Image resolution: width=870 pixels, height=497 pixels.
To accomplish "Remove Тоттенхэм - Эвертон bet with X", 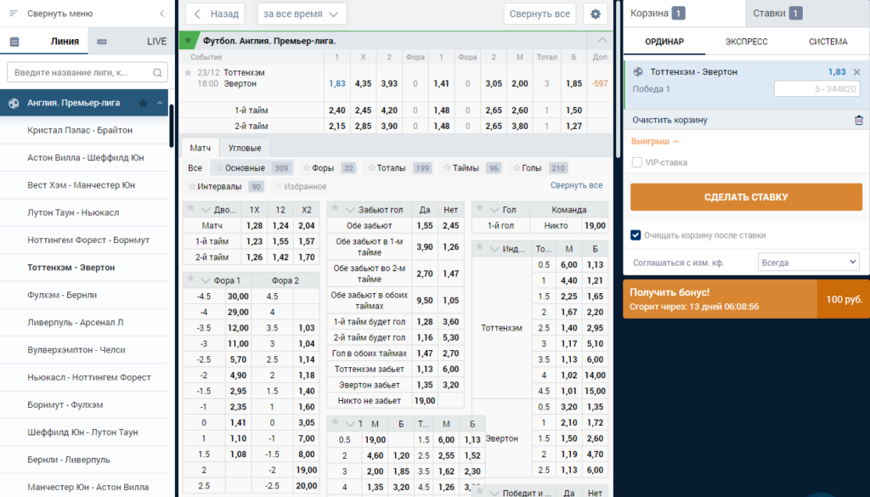I will (x=856, y=72).
